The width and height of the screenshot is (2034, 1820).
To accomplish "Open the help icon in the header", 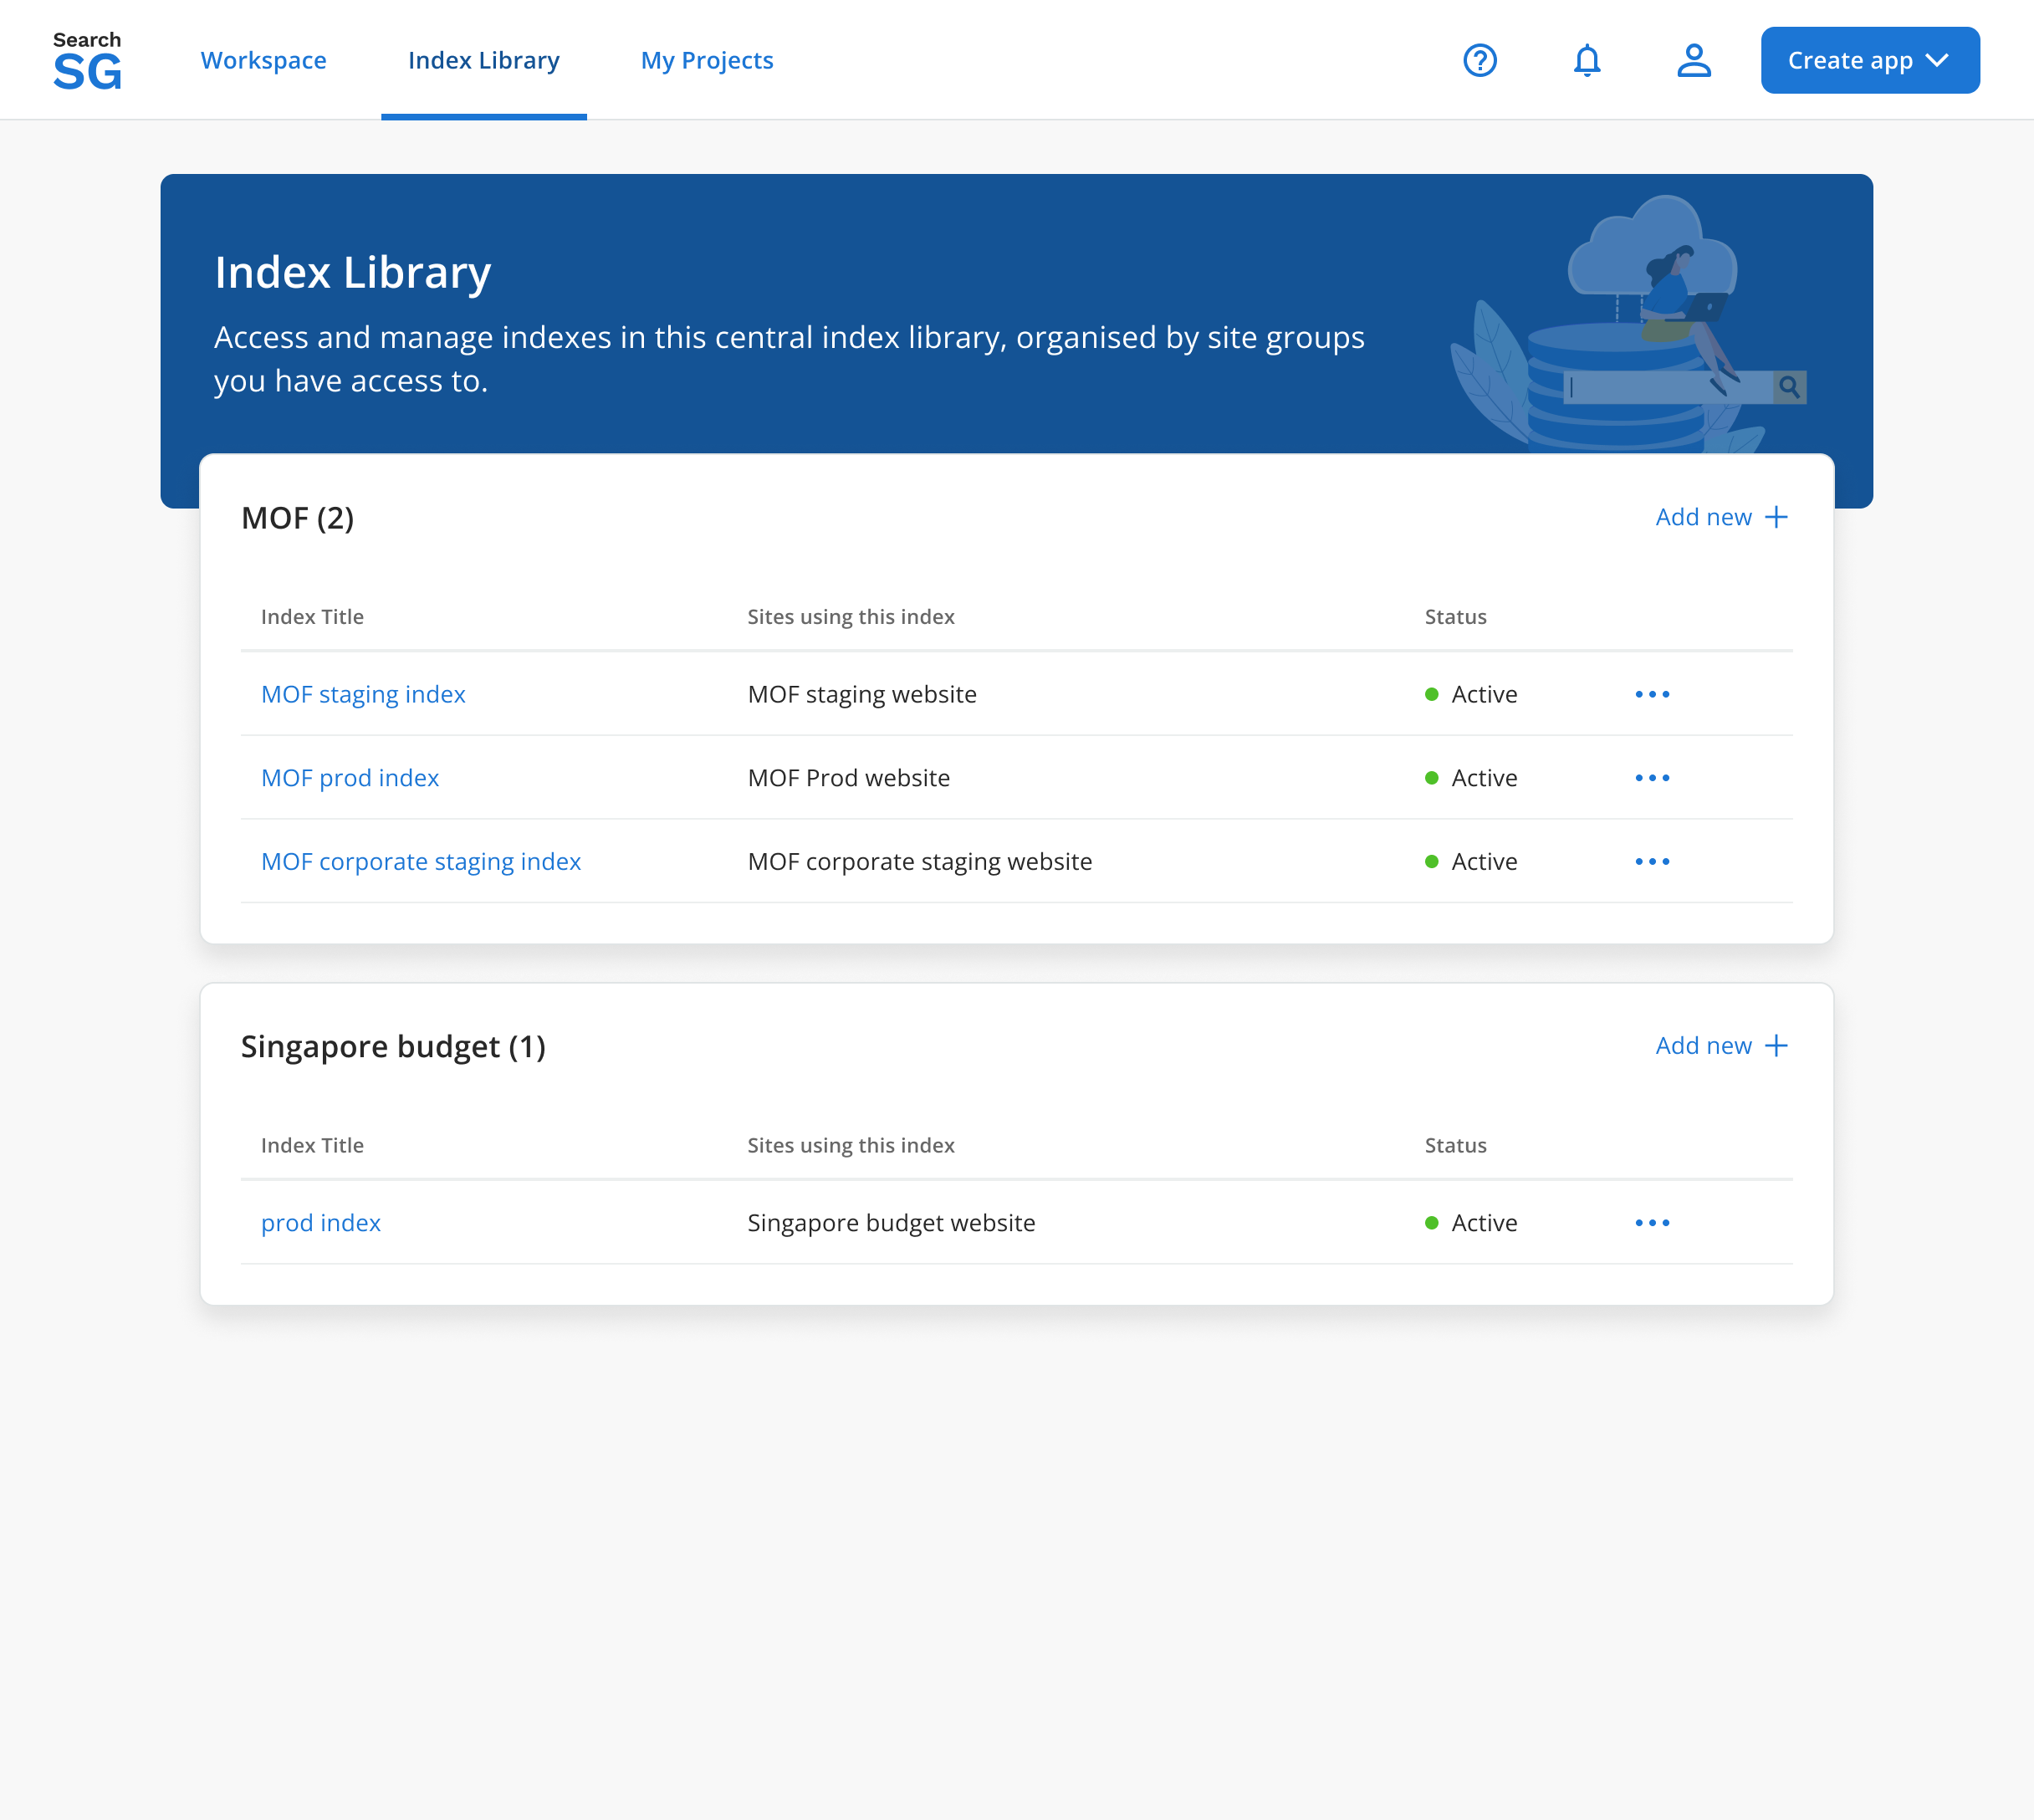I will click(x=1479, y=60).
